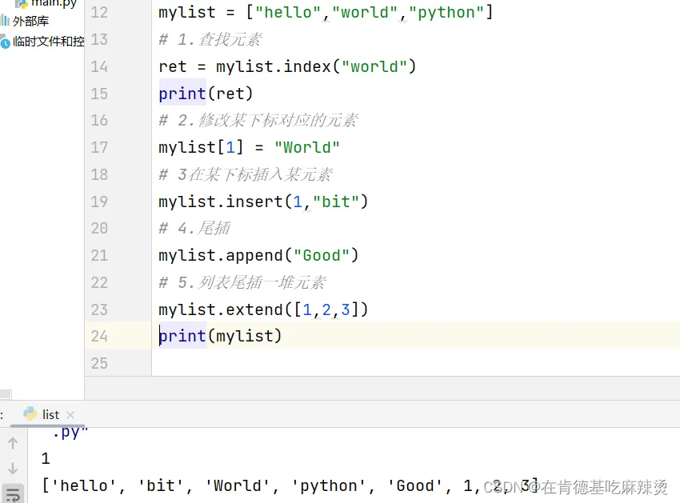
Task: Click line number 19 in the gutter
Action: (x=99, y=202)
